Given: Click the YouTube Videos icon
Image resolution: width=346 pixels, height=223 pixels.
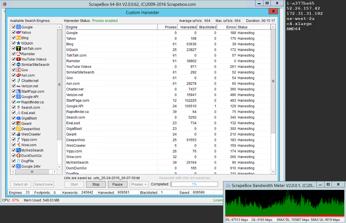Looking at the screenshot, I should pos(18,59).
